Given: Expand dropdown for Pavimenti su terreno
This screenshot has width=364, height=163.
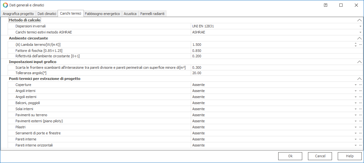Looking at the screenshot, I should click(355, 115).
